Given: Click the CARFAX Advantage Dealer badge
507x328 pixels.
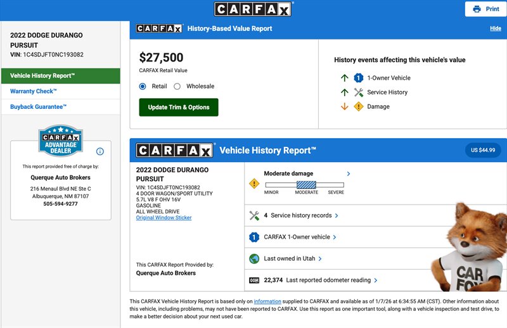Looking at the screenshot, I should 61,141.
